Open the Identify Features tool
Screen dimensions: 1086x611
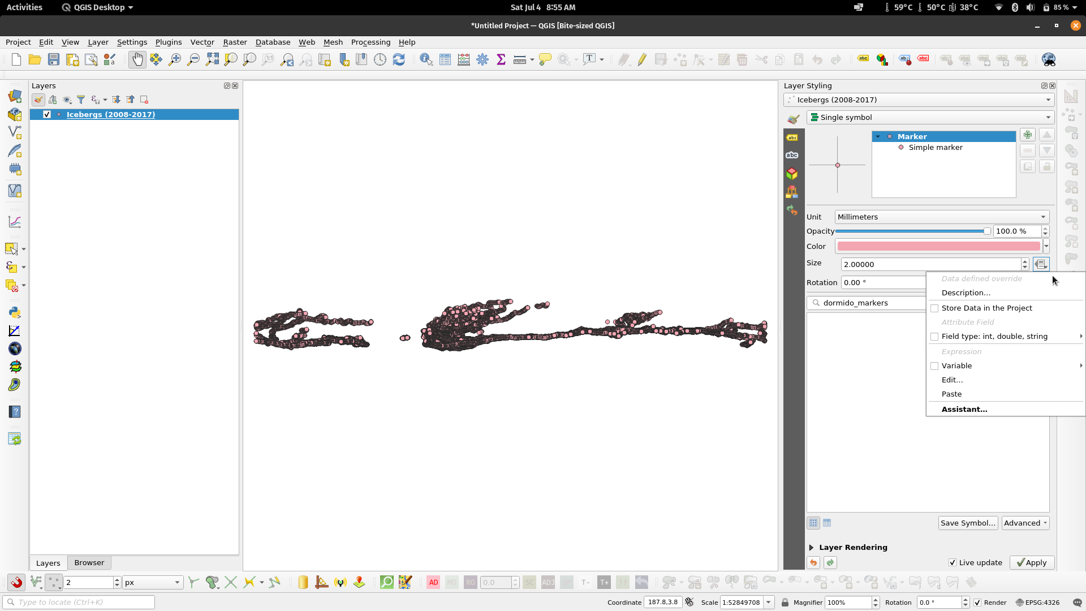click(426, 59)
